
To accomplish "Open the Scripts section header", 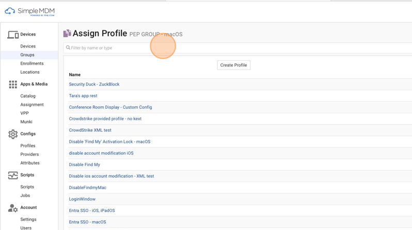I will [27, 175].
